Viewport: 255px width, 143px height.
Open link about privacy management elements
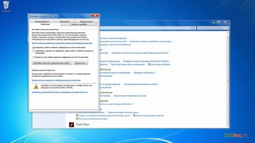62,43
